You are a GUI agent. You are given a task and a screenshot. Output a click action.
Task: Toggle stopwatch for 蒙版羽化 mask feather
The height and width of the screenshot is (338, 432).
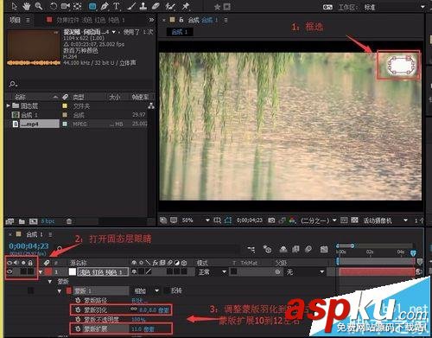tap(78, 309)
